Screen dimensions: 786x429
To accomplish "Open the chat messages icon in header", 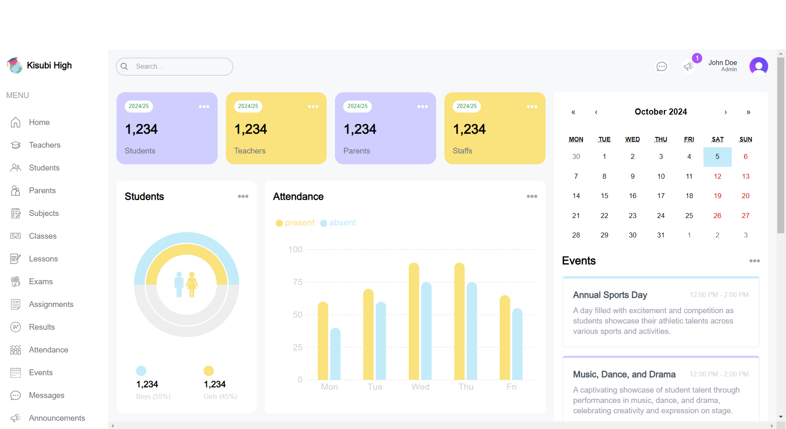I will (x=662, y=66).
